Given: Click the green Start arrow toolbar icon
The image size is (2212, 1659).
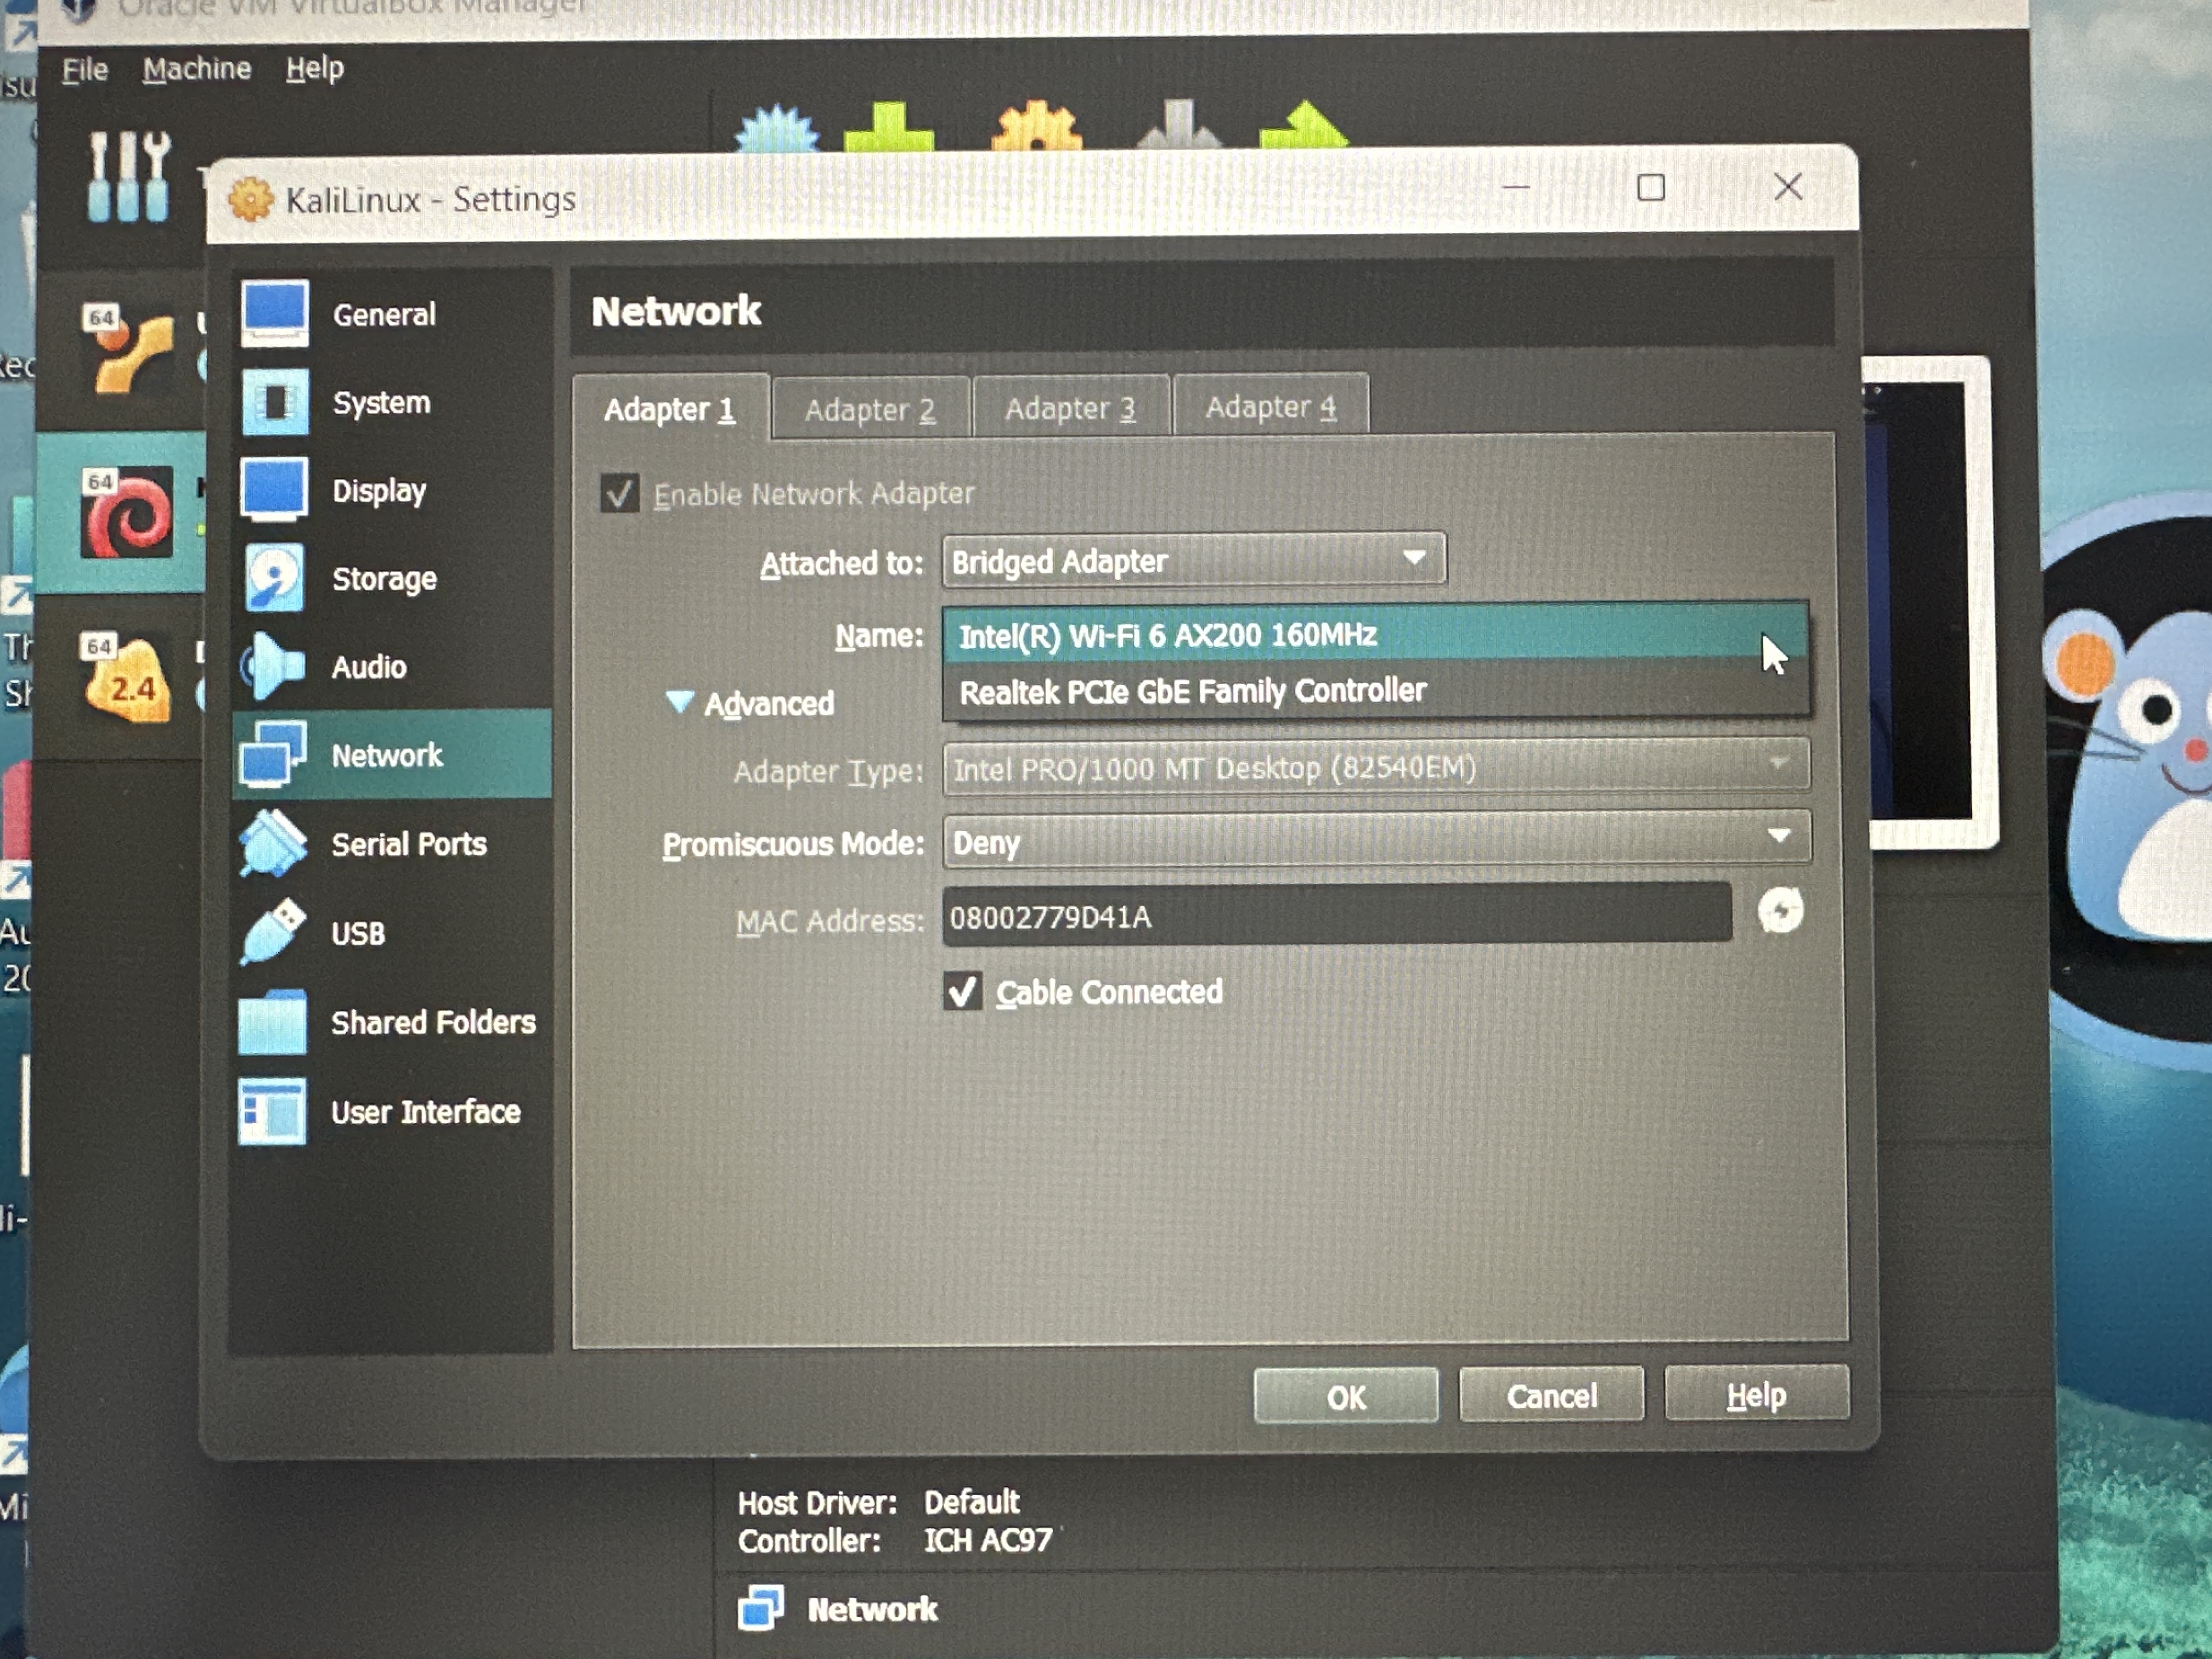Looking at the screenshot, I should tap(1304, 124).
